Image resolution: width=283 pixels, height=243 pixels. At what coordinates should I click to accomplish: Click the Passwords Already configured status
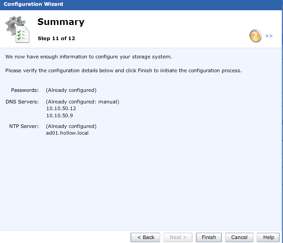[x=71, y=90]
